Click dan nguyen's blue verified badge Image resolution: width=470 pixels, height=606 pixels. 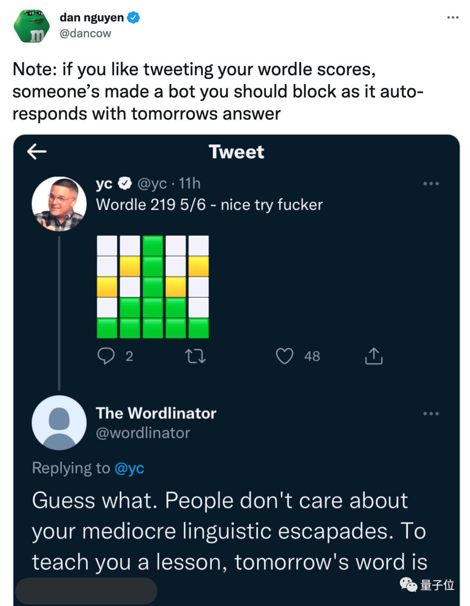click(x=134, y=18)
